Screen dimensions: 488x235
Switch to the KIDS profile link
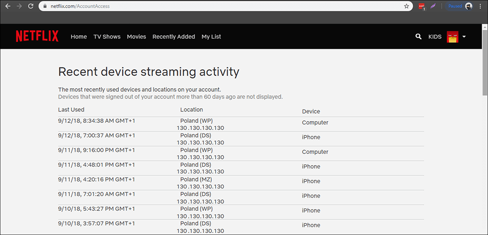435,37
